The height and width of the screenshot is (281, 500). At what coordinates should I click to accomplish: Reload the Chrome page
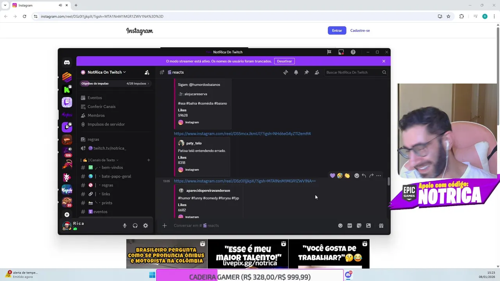point(24,16)
